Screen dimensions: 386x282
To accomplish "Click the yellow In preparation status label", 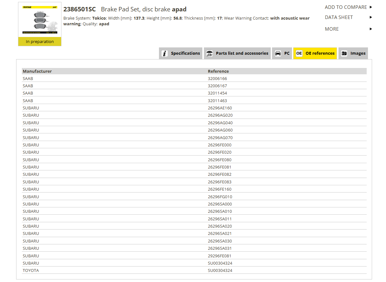I will 40,42.
